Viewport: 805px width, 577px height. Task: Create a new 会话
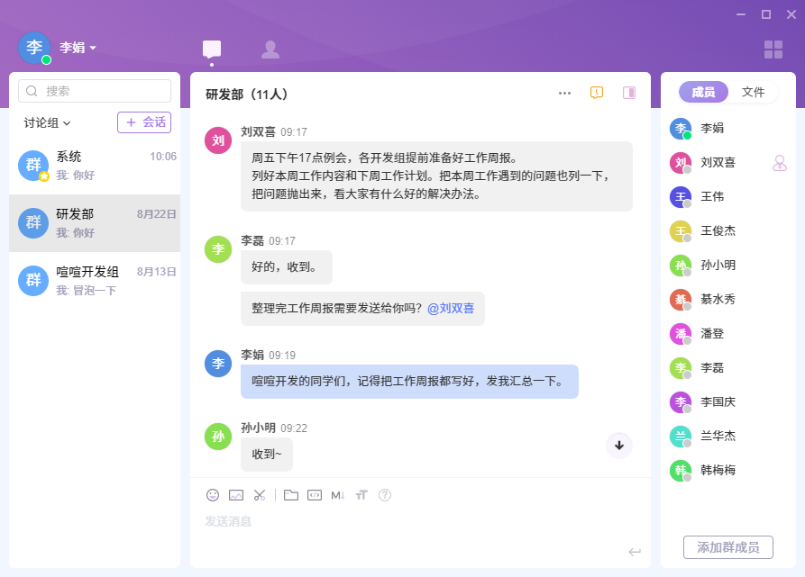[144, 122]
